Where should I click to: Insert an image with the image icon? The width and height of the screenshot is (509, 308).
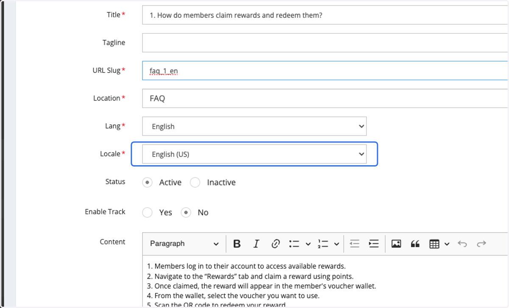click(396, 244)
